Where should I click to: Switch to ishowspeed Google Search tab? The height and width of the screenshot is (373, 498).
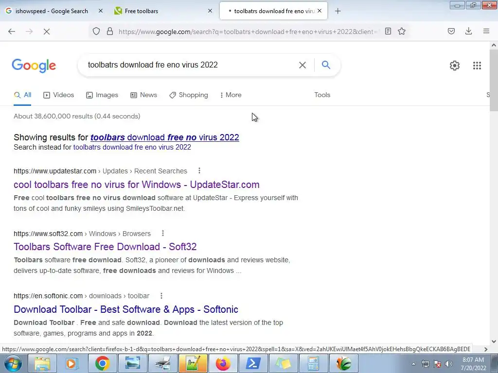tap(52, 11)
